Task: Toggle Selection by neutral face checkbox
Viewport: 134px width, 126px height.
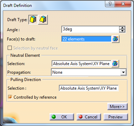Action: pyautogui.click(x=10, y=48)
